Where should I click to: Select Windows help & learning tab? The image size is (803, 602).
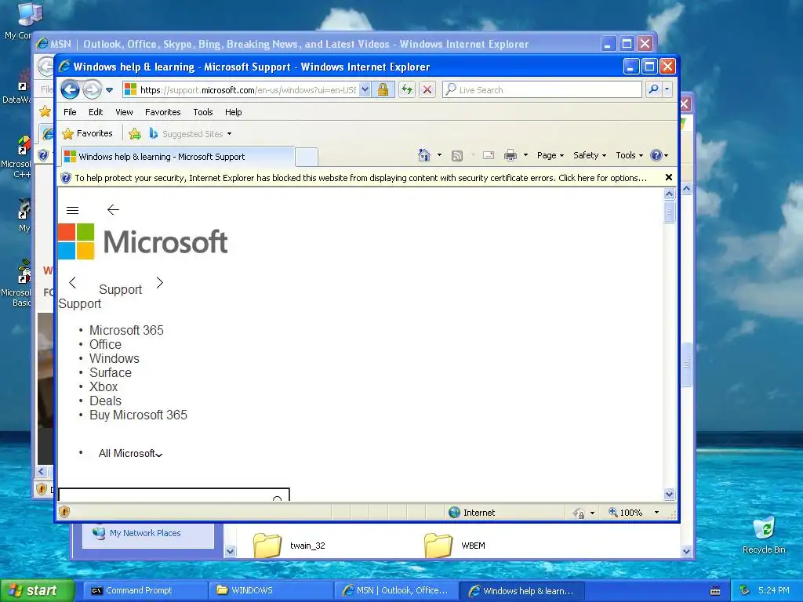click(177, 157)
